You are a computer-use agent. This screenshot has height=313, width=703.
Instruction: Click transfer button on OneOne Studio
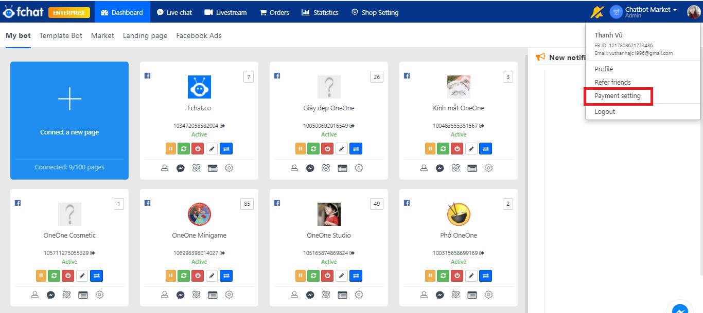pos(356,276)
